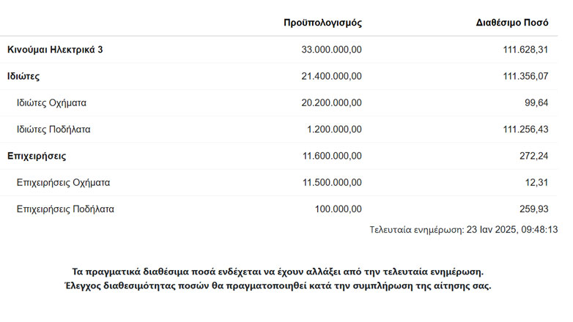This screenshot has height=322, width=573.
Task: Click the Τελευταία ενημέρωση timestamp text
Action: pyautogui.click(x=464, y=230)
